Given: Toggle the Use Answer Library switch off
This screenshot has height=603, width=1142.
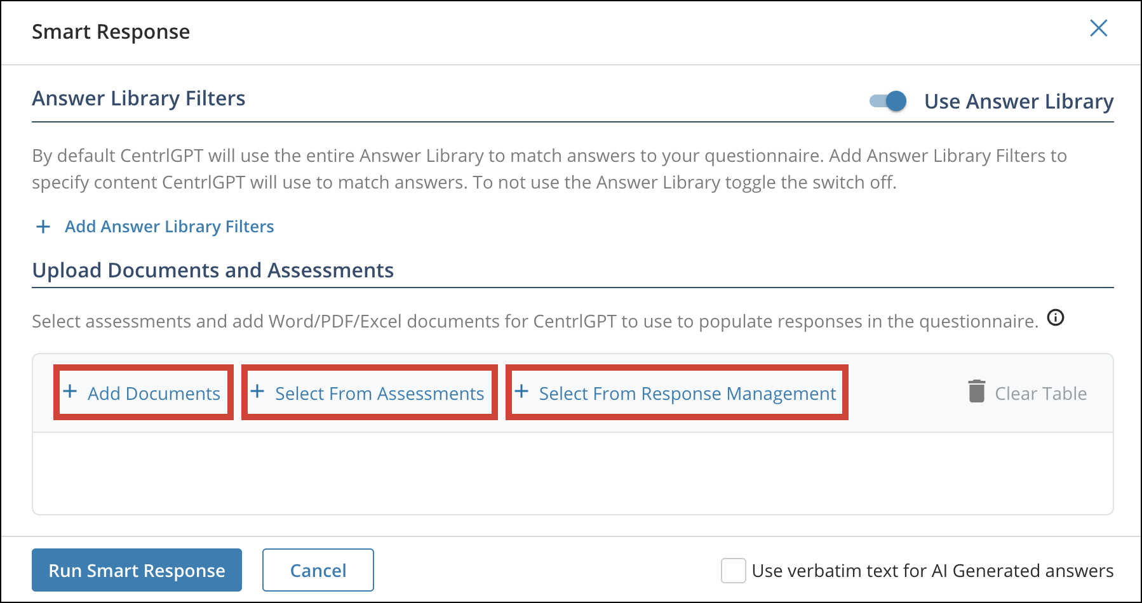Looking at the screenshot, I should 888,101.
